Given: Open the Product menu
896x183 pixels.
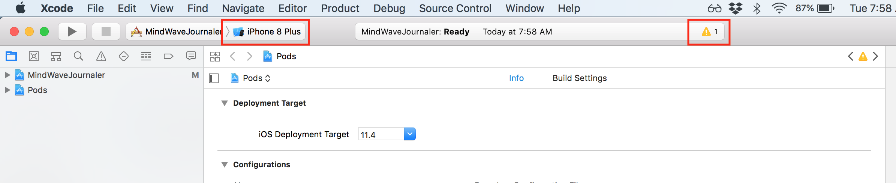Looking at the screenshot, I should (x=340, y=8).
